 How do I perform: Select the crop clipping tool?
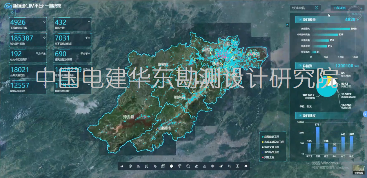click(229, 166)
